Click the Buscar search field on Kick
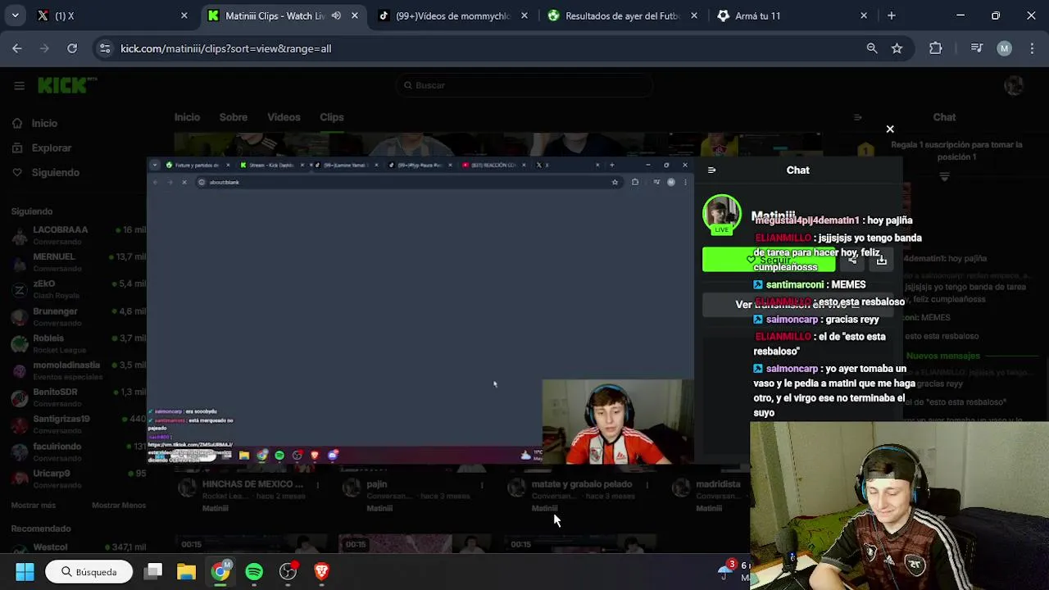This screenshot has height=590, width=1049. tap(524, 85)
